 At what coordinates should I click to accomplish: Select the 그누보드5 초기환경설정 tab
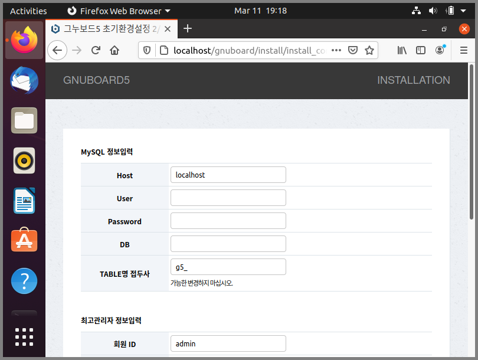(x=112, y=29)
